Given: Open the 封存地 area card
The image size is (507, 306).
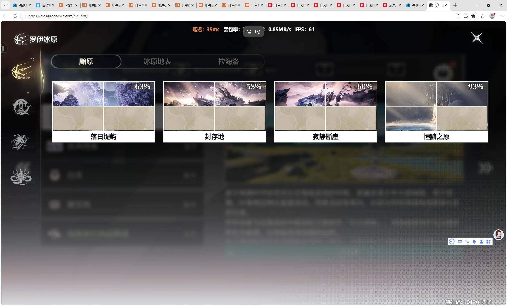Looking at the screenshot, I should point(214,112).
